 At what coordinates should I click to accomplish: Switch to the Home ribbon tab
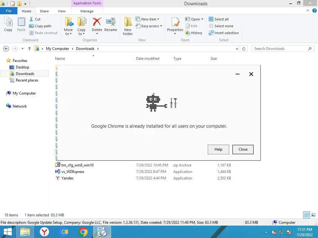[x=26, y=11]
